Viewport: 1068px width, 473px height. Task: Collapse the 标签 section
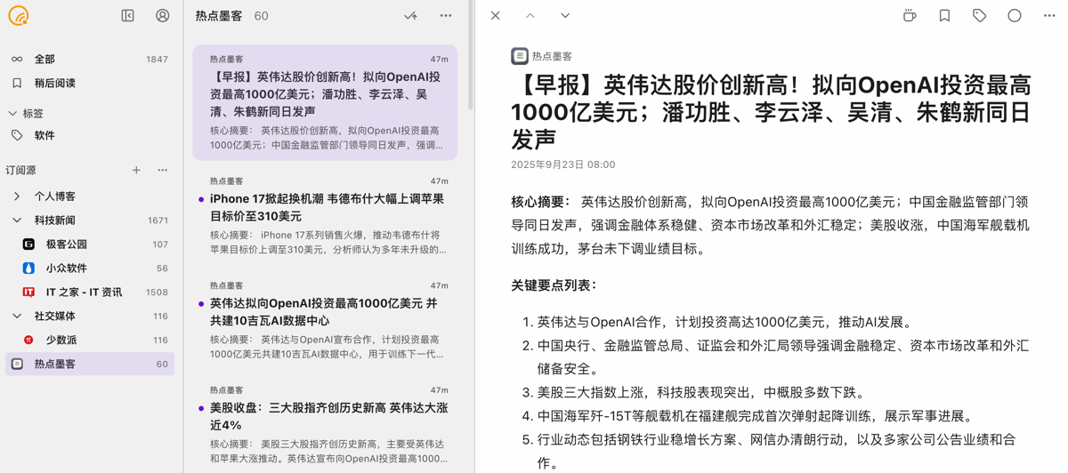click(12, 113)
